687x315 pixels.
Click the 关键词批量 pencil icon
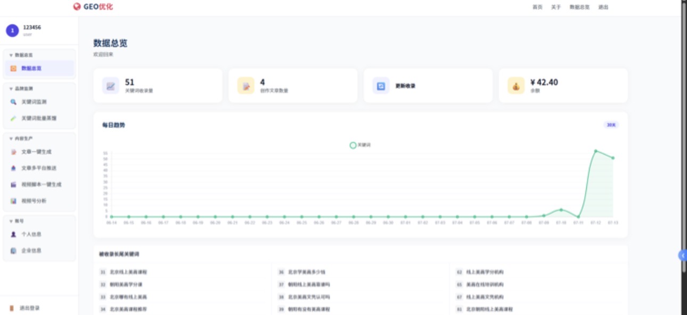(x=13, y=118)
